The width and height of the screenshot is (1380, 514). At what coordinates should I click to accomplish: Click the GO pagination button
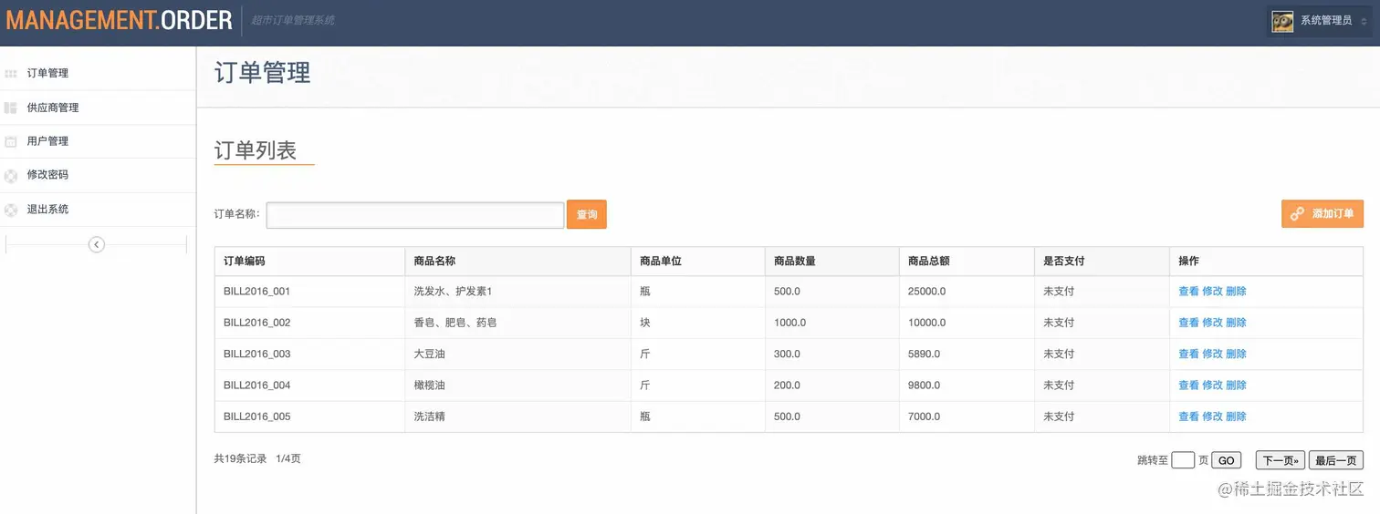tap(1226, 460)
